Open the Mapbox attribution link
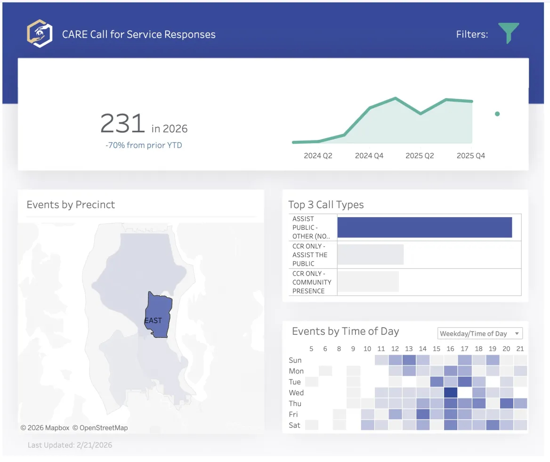550x462 pixels. (45, 428)
